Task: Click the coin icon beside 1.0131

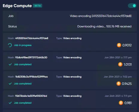Action: pyautogui.click(x=120, y=65)
